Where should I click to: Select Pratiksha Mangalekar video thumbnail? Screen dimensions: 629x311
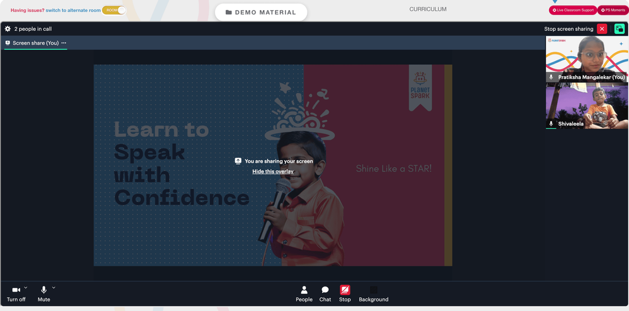pyautogui.click(x=587, y=59)
